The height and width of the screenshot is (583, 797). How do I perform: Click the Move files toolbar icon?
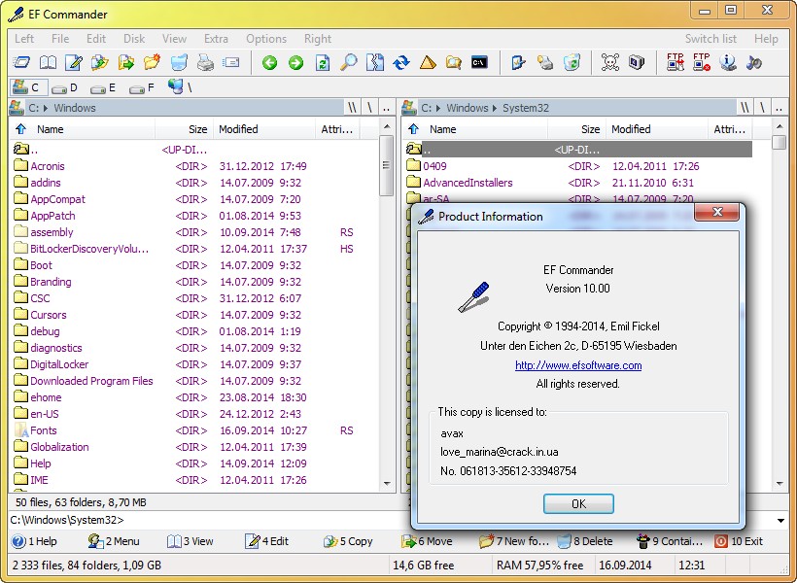point(126,62)
